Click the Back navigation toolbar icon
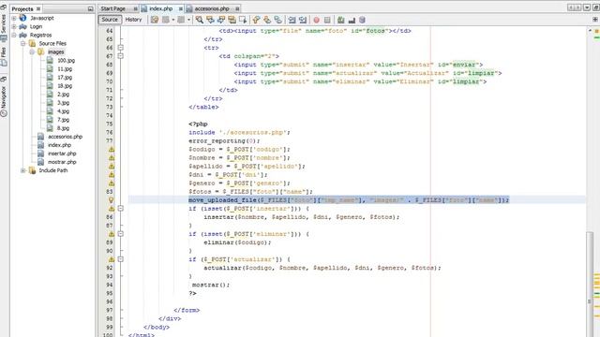Image resolution: width=600 pixels, height=337 pixels. [166, 20]
